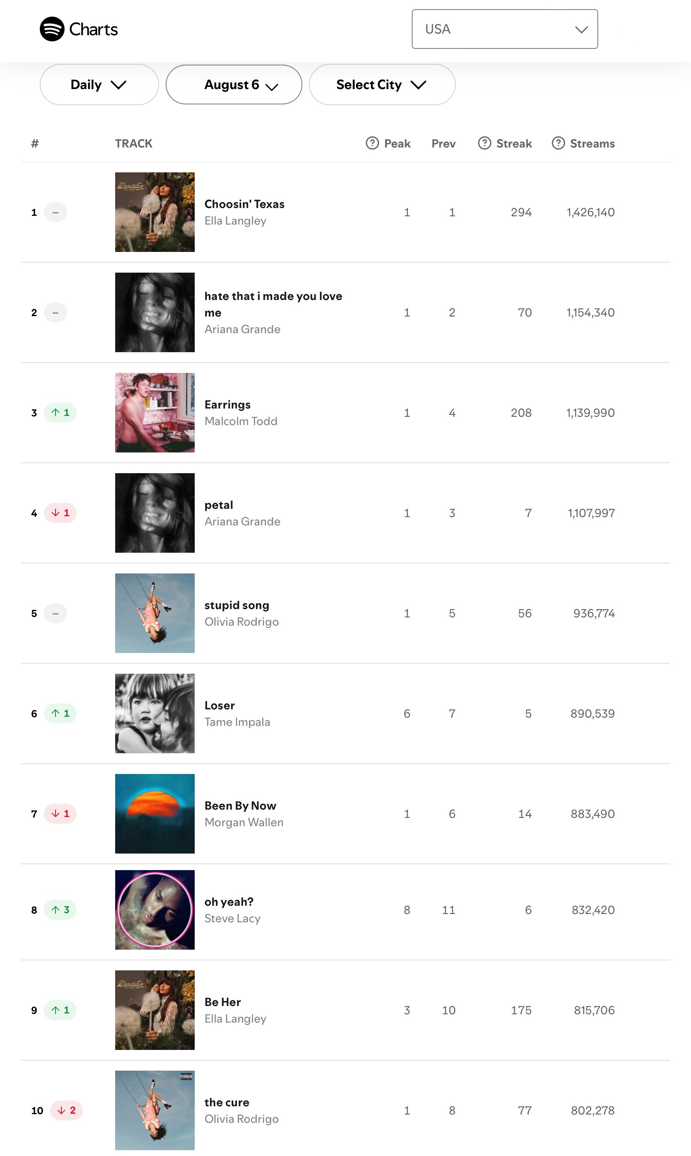The width and height of the screenshot is (691, 1156).
Task: Click the Prev column header
Action: (443, 143)
